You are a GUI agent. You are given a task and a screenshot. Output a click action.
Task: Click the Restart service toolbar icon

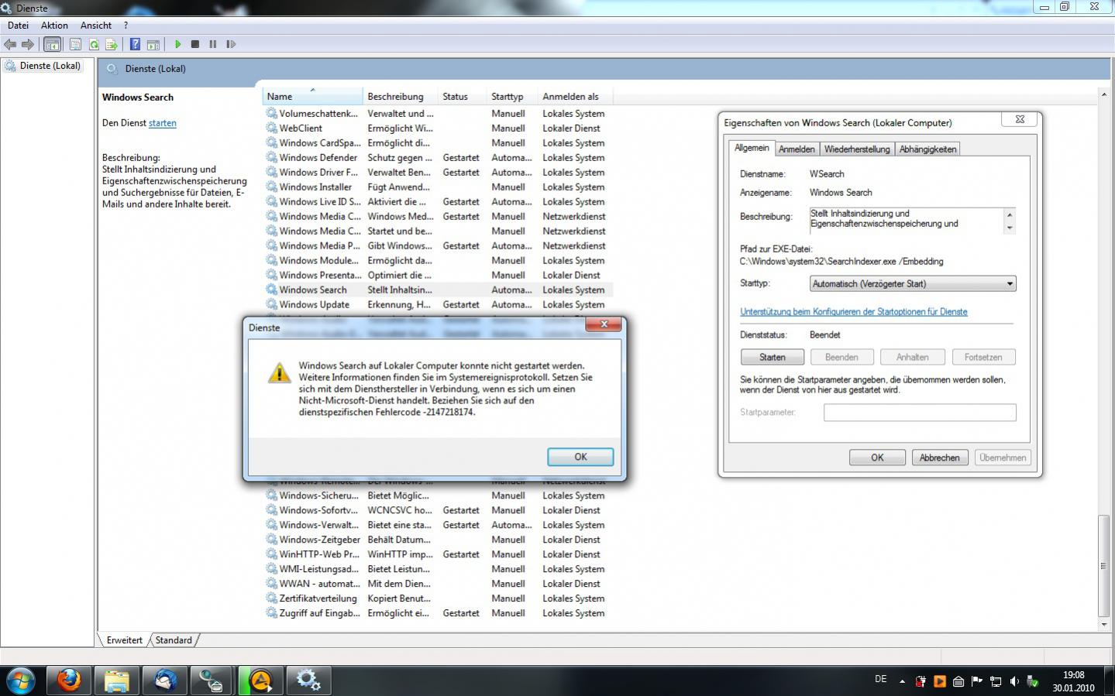(231, 44)
